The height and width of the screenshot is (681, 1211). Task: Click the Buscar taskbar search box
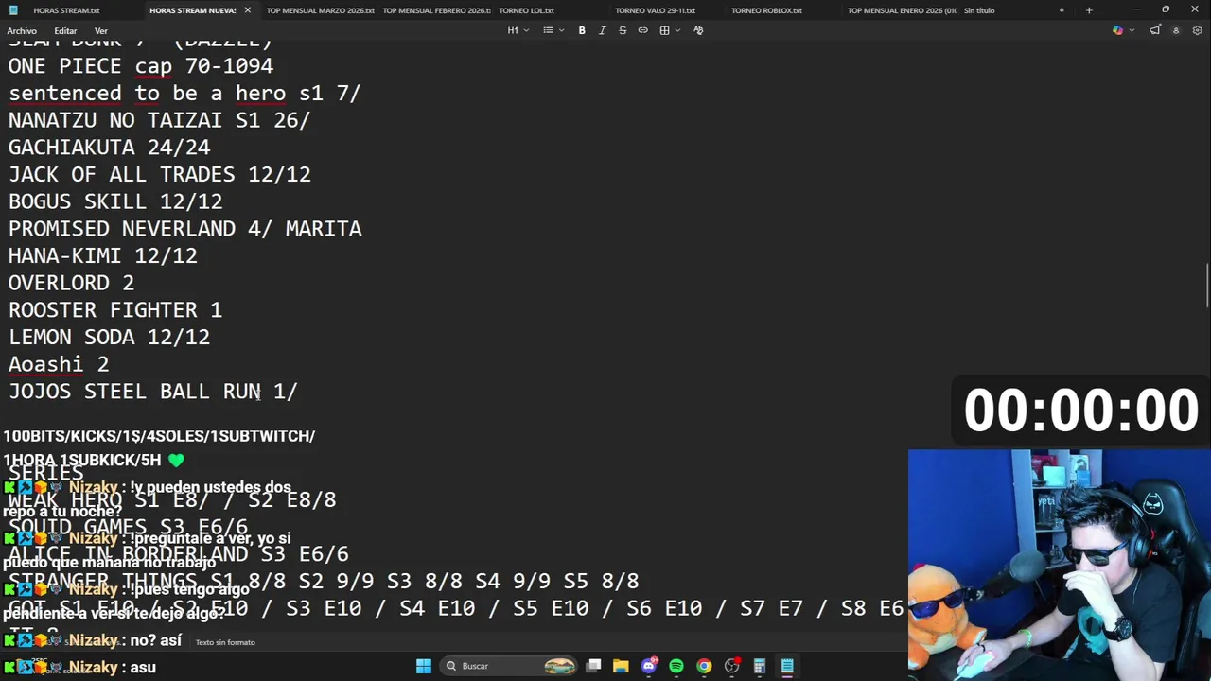click(511, 666)
